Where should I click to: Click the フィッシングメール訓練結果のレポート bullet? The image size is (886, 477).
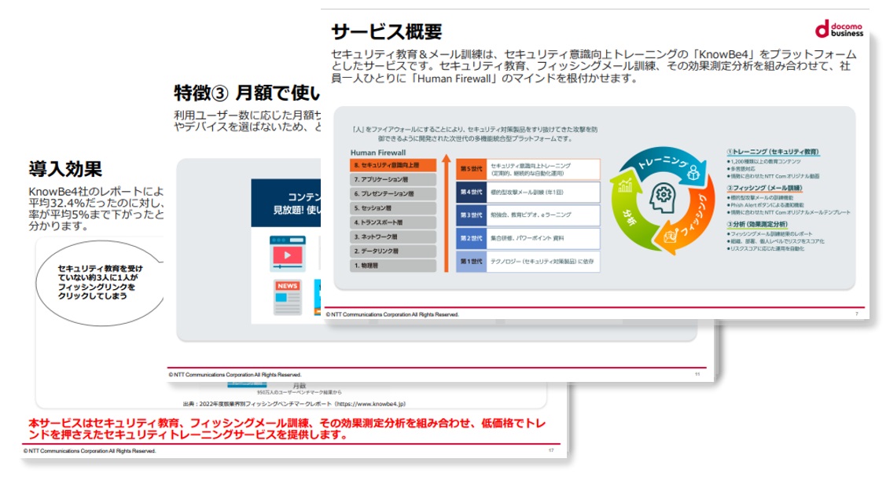click(770, 233)
